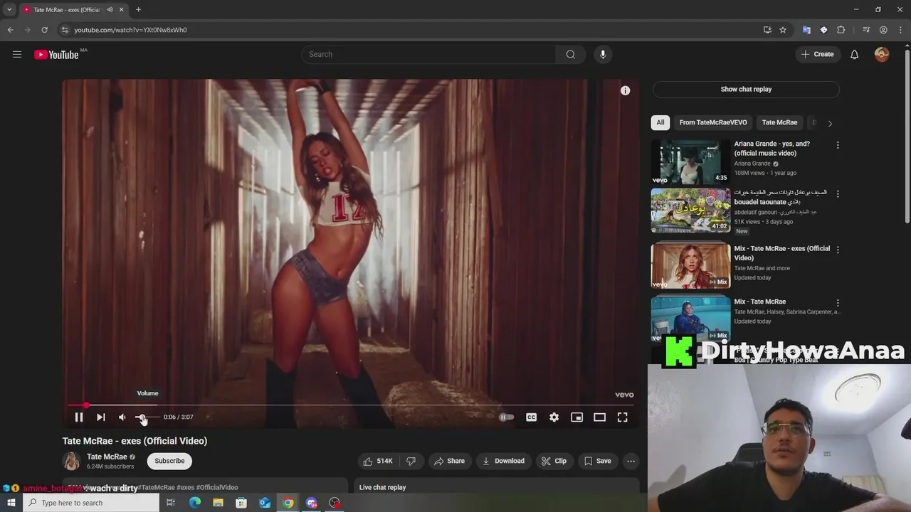Enter full screen mode
911x512 pixels.
point(622,417)
